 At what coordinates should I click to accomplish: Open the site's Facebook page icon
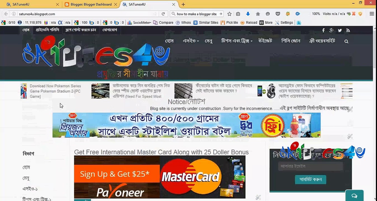[x=323, y=30]
